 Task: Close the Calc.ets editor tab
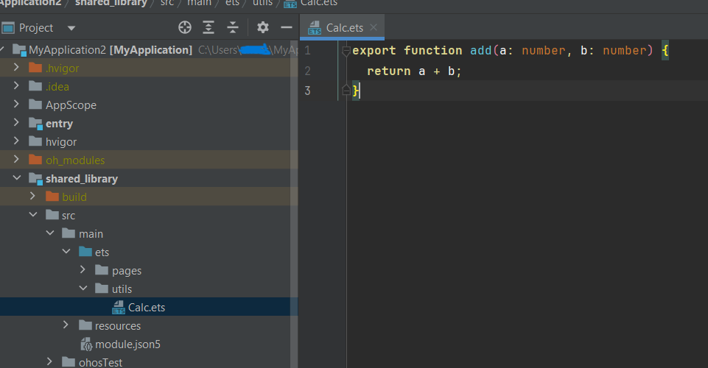click(374, 28)
